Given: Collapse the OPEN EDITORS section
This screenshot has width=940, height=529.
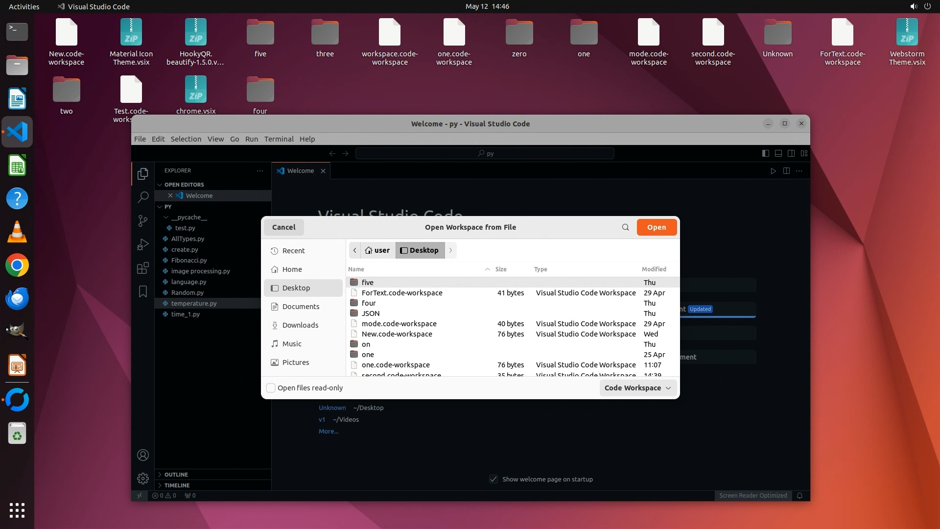Looking at the screenshot, I should tap(184, 185).
